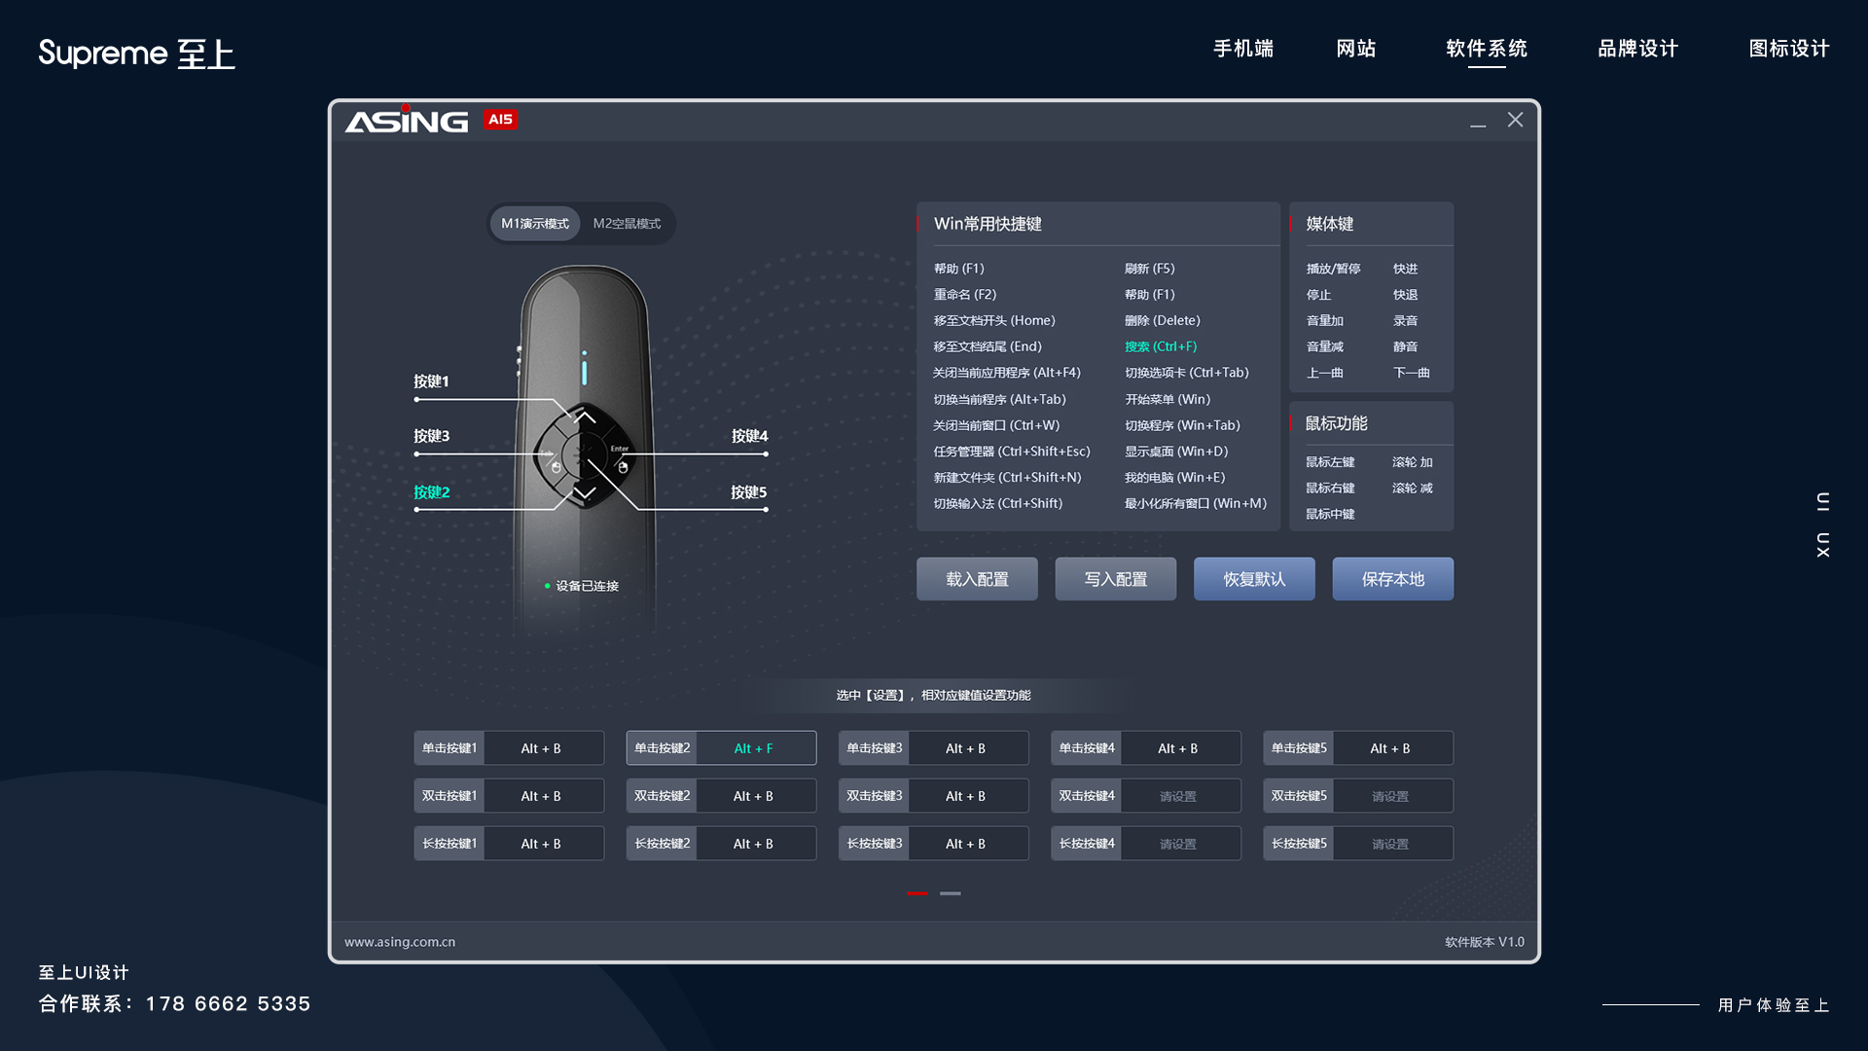Screen dimensions: 1868x1051
Task: Click 双击按键4 请设置 field
Action: click(x=1180, y=796)
